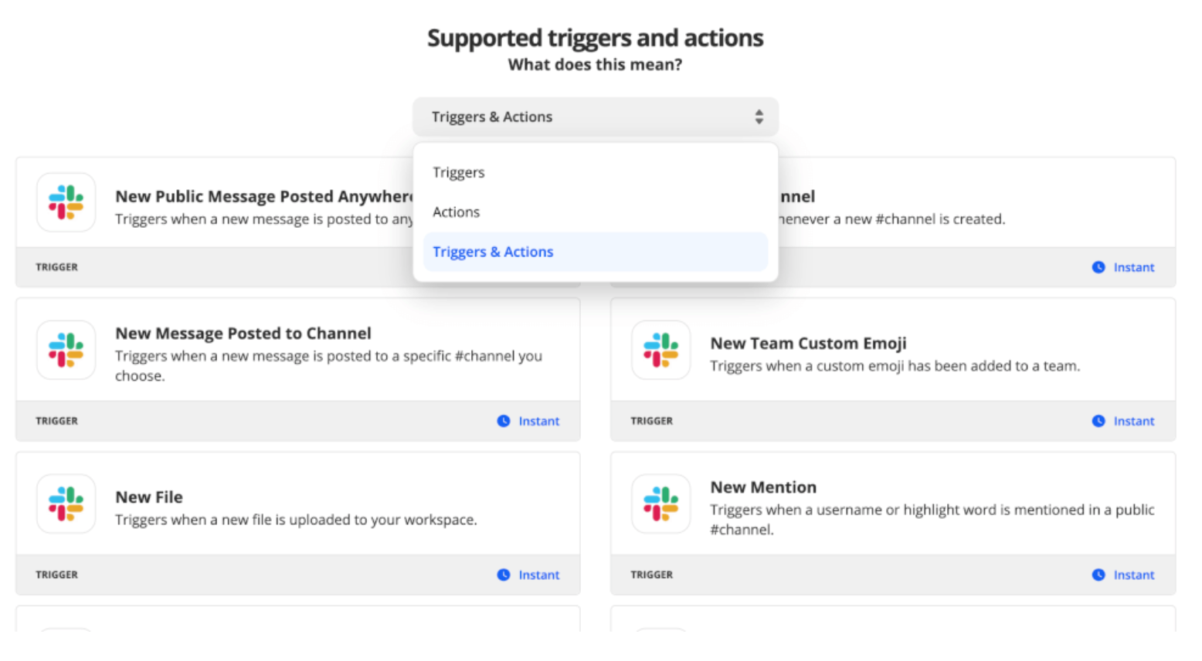Click Slack icon on New Public Message card

[x=66, y=202]
